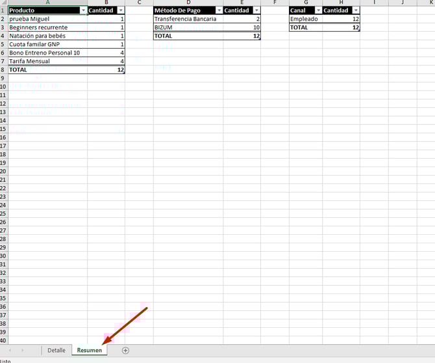The image size is (435, 363).
Task: Open the Canal column filter dropdown
Action: tap(317, 11)
